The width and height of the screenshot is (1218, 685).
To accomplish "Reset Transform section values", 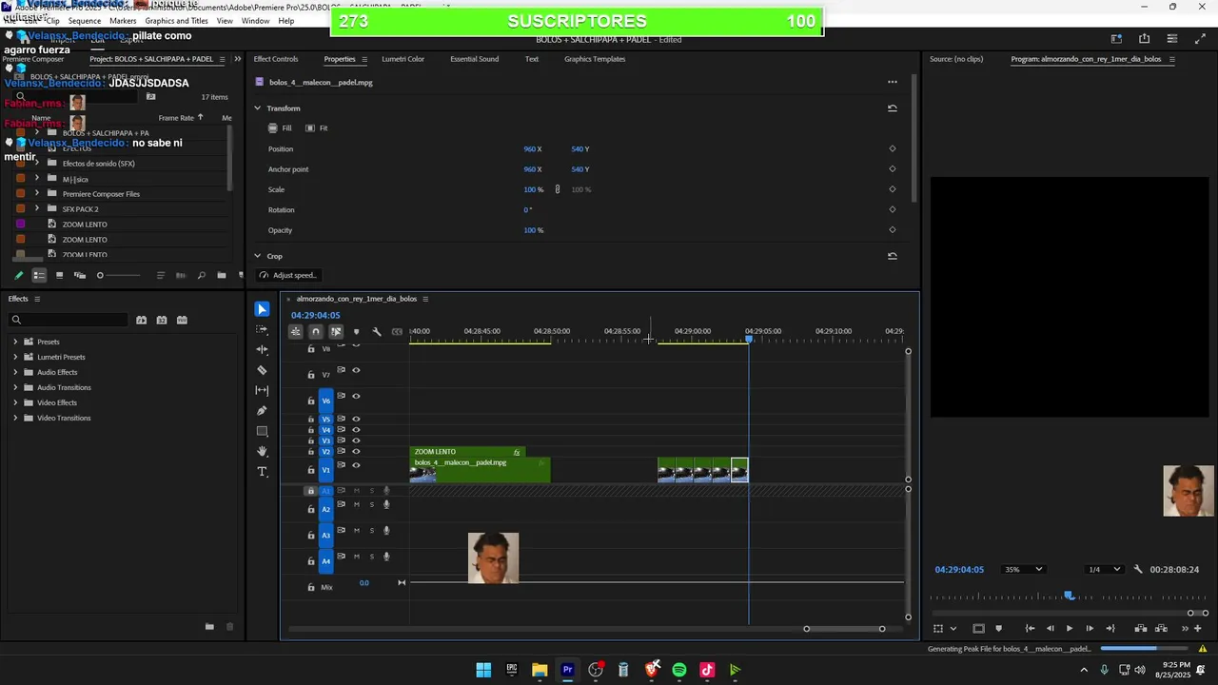I will point(892,108).
